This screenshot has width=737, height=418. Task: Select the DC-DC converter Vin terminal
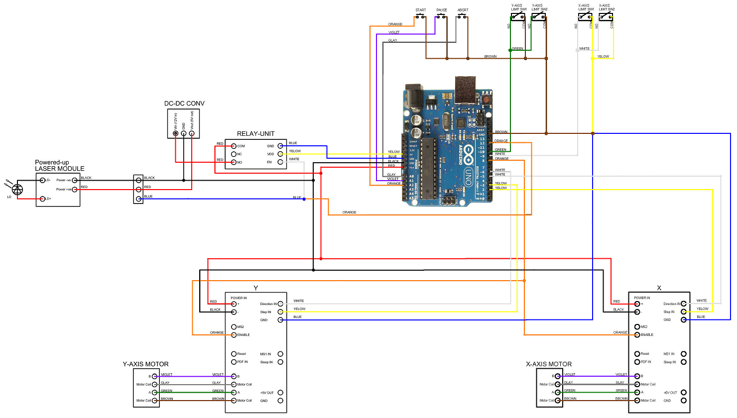[175, 133]
